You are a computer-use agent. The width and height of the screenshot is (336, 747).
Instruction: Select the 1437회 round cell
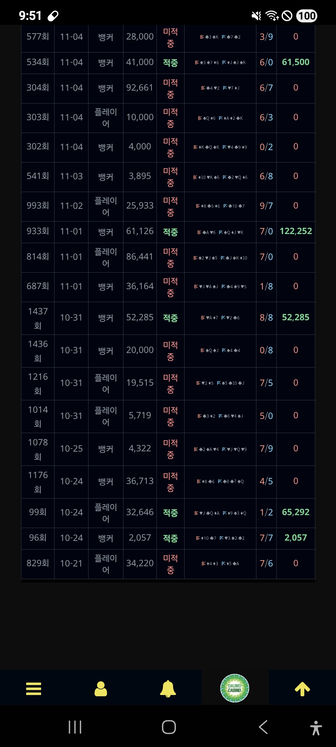[x=38, y=318]
